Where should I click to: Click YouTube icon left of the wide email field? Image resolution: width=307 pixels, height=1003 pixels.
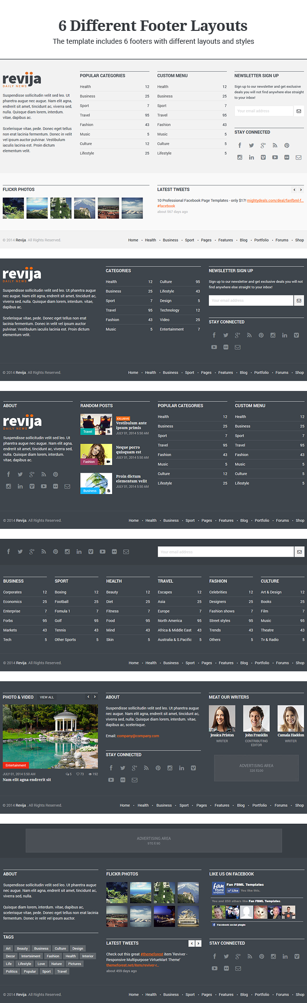pyautogui.click(x=102, y=552)
